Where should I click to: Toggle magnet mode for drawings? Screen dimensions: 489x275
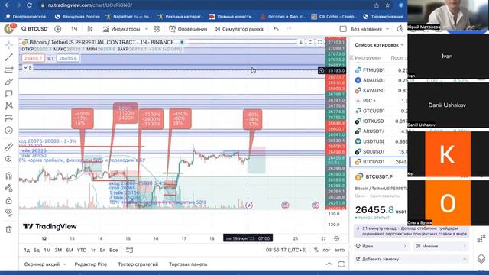pyautogui.click(x=8, y=176)
